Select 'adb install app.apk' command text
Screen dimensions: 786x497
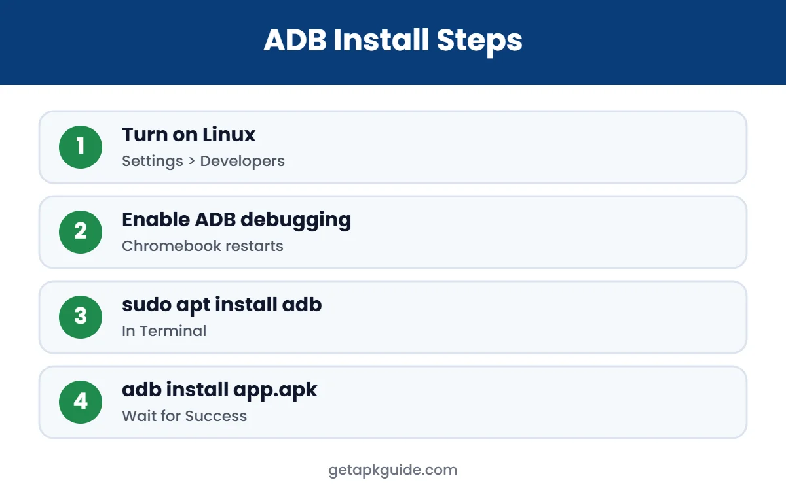[x=219, y=390]
